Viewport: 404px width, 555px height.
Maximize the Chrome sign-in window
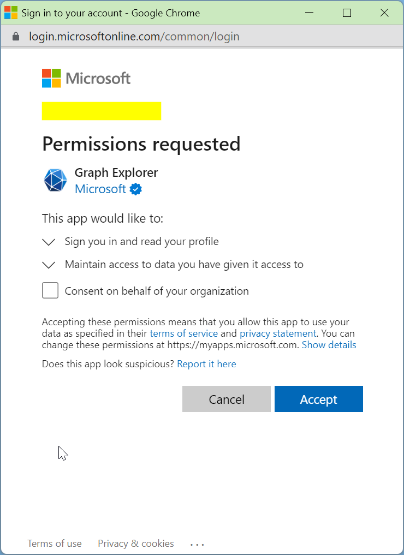(347, 13)
